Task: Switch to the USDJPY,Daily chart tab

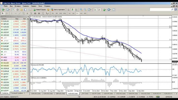Action: point(96,94)
